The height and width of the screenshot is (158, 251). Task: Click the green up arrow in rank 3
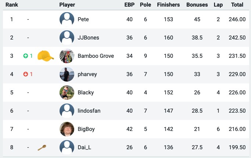[x=25, y=56]
